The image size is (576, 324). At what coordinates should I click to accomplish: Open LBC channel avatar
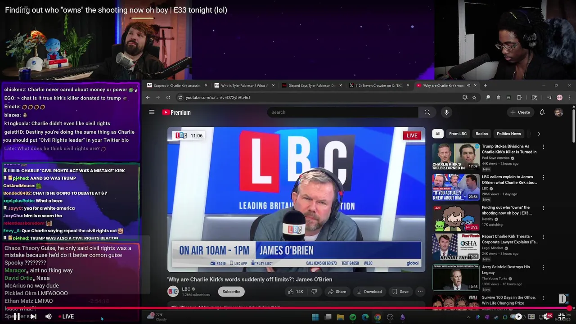tap(173, 292)
